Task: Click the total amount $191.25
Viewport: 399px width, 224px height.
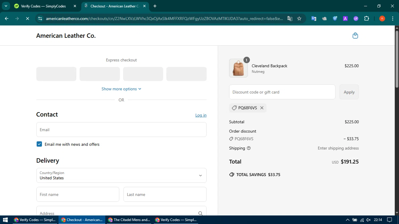Action: 350,162
